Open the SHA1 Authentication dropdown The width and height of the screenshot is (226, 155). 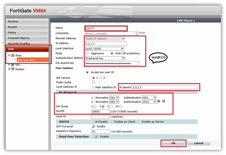pos(149,102)
